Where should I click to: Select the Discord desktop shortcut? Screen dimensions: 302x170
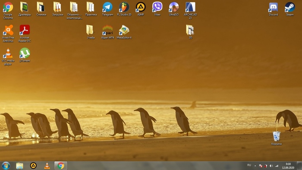pos(273,9)
